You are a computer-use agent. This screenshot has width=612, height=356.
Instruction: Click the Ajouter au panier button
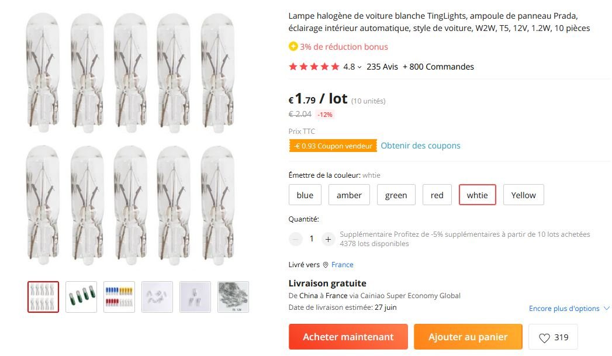click(x=468, y=337)
